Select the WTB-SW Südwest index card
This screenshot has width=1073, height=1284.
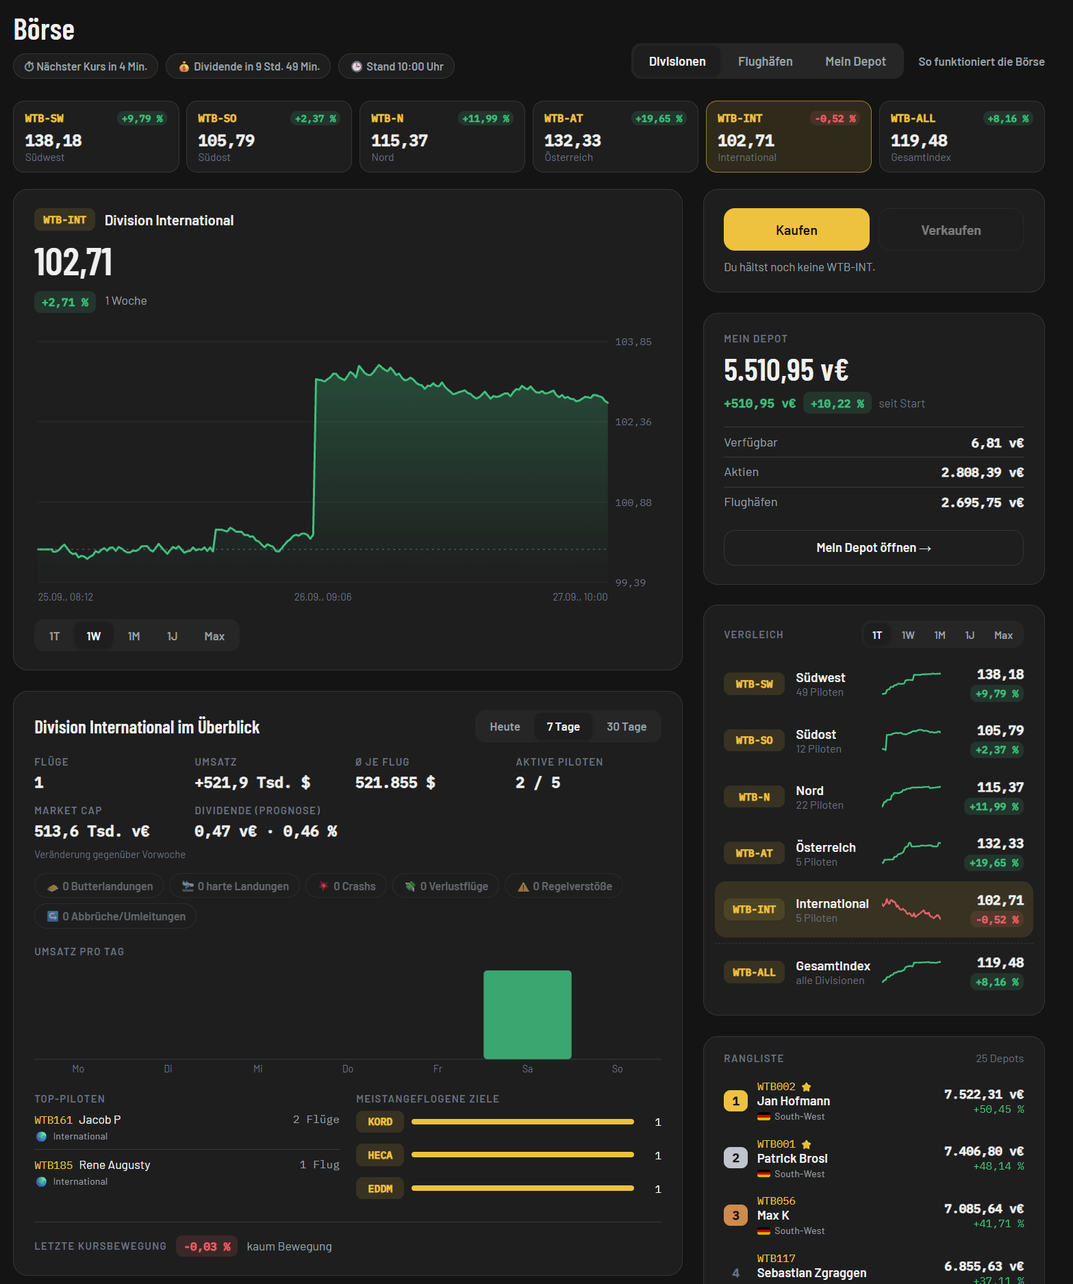click(96, 136)
